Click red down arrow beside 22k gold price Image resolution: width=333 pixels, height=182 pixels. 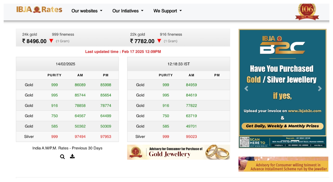point(159,41)
